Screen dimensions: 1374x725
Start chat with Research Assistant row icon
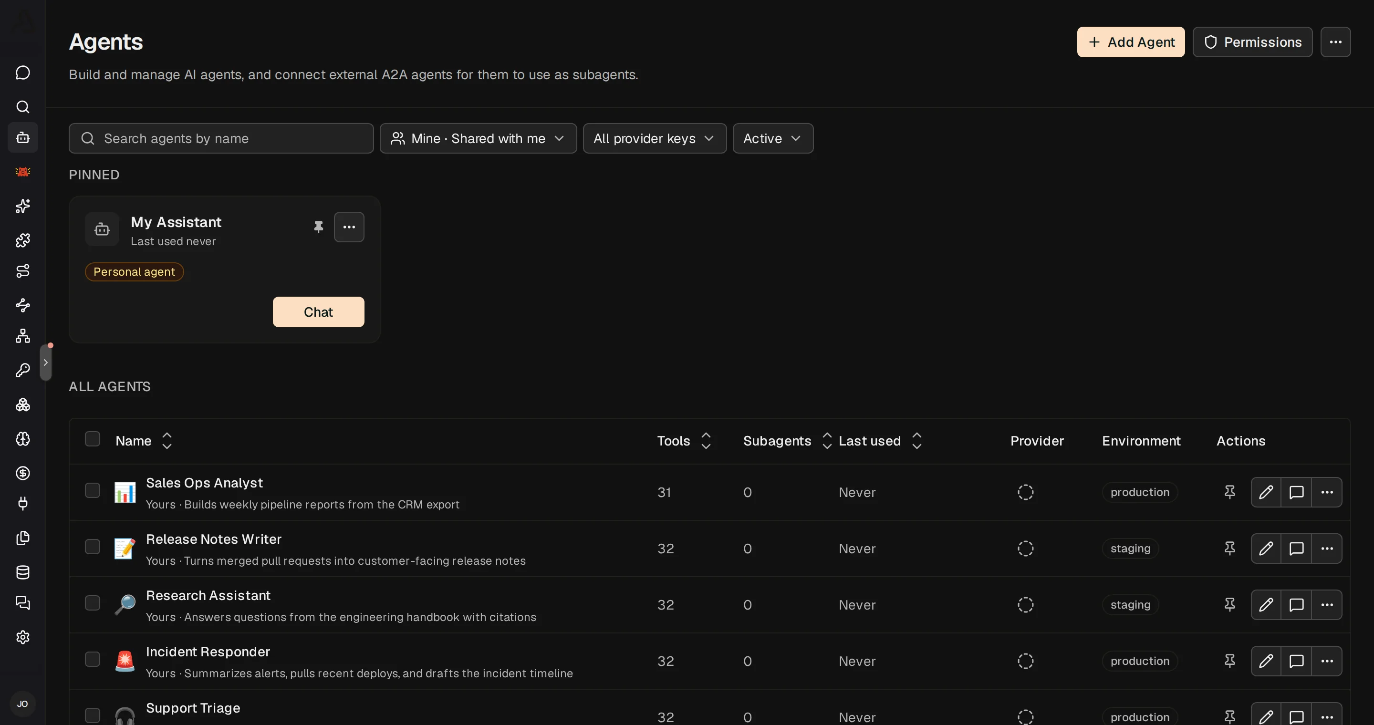click(1296, 604)
